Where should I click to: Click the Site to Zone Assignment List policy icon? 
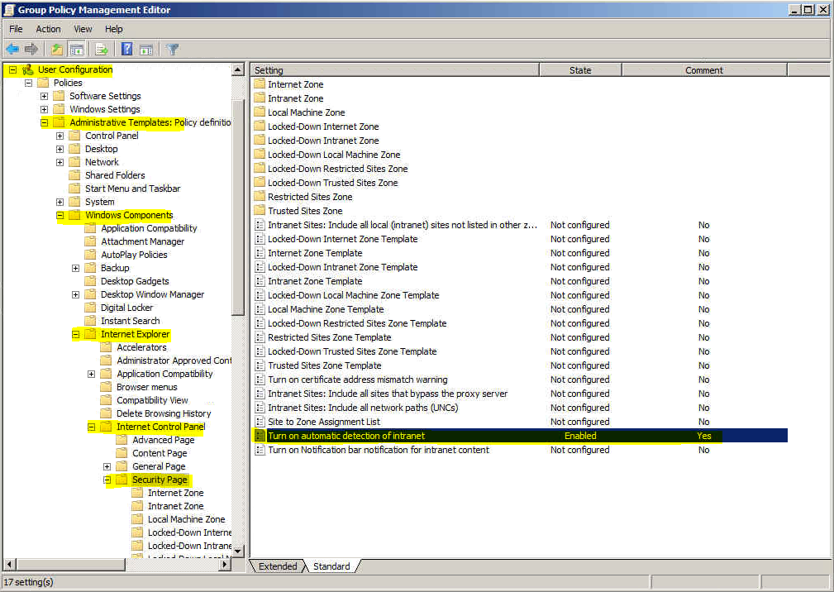pyautogui.click(x=260, y=422)
